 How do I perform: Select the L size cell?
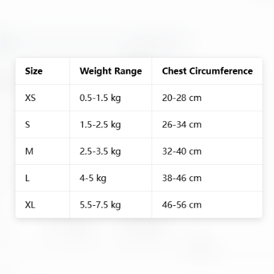click(42, 178)
